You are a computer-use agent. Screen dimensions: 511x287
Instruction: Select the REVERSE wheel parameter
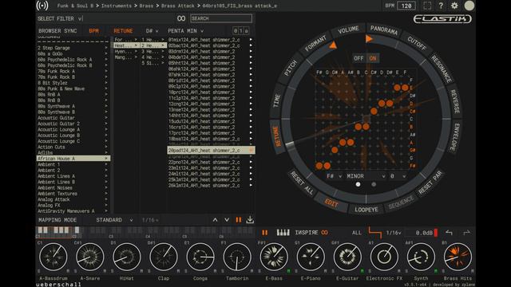455,101
